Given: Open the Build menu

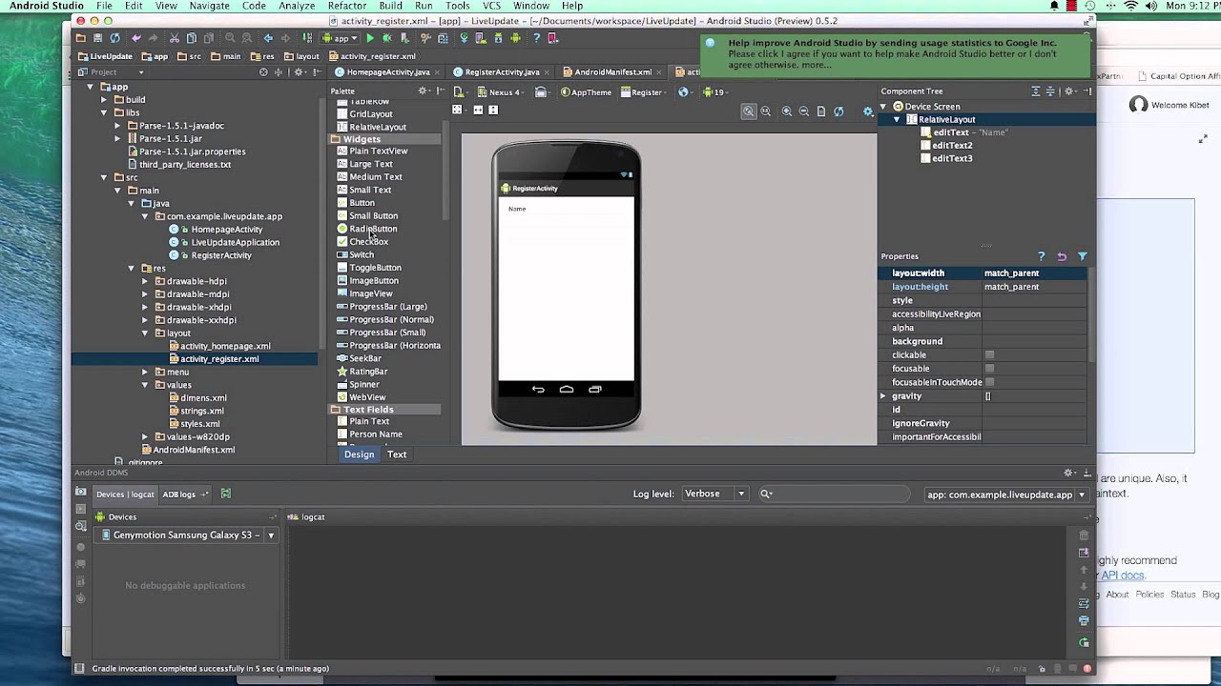Looking at the screenshot, I should tap(391, 6).
